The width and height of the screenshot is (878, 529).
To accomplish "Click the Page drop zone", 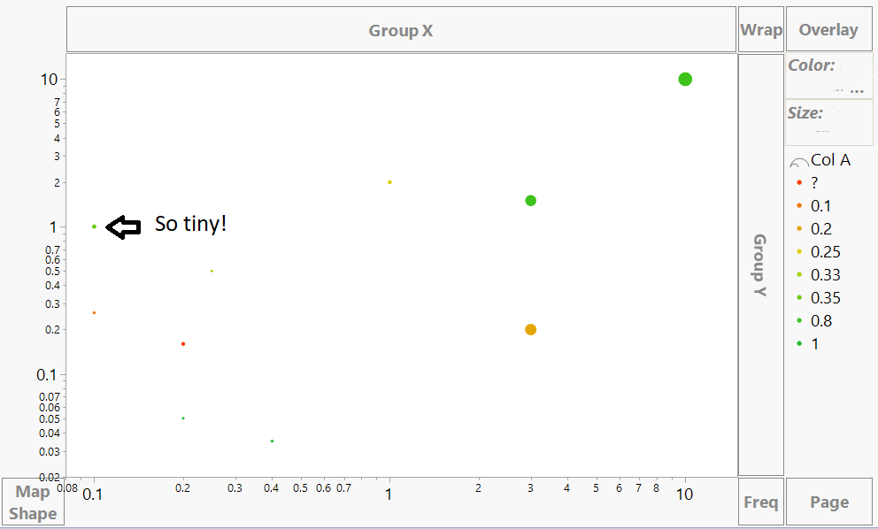I will point(829,502).
